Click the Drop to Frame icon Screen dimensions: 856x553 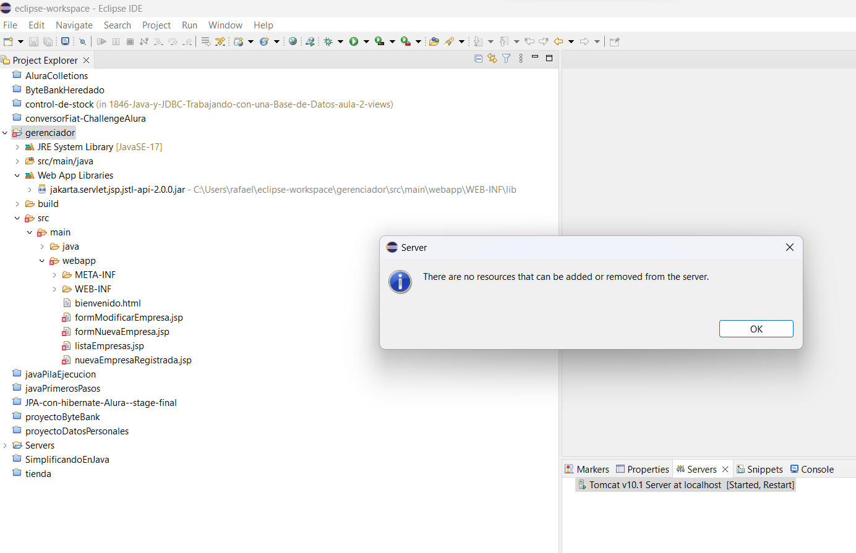click(206, 41)
